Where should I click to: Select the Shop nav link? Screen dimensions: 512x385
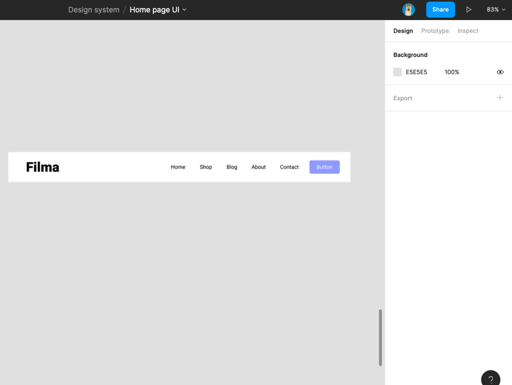[205, 167]
